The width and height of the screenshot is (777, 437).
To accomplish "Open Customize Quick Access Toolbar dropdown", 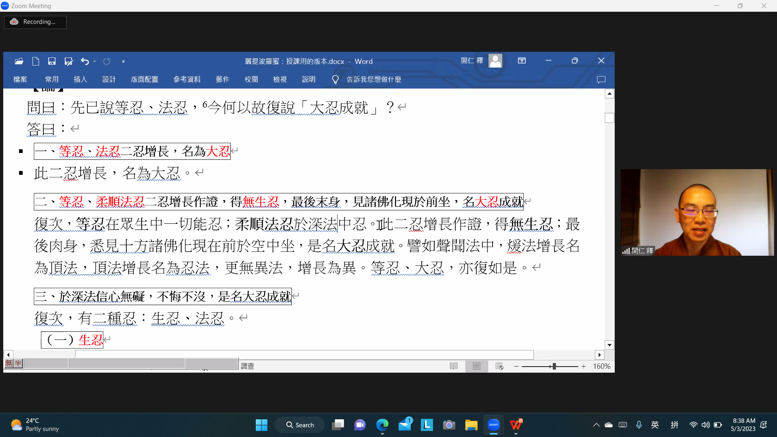I will click(123, 62).
